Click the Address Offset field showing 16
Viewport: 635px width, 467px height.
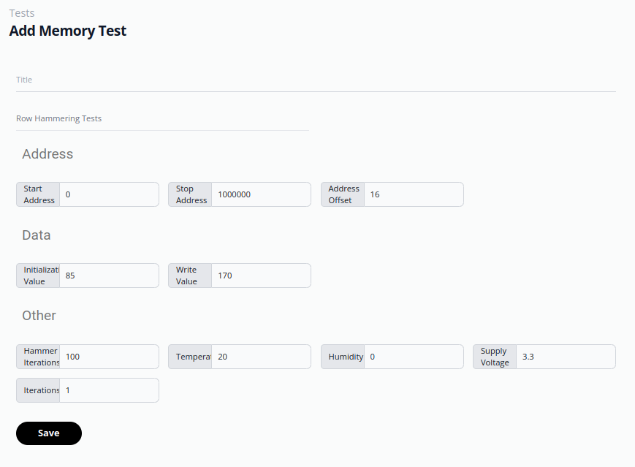414,194
